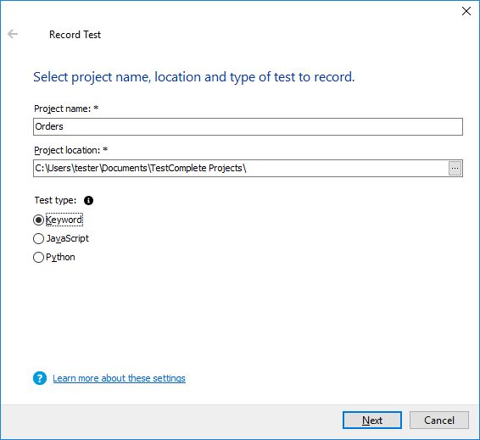
Task: Click the Cancel button
Action: [439, 421]
